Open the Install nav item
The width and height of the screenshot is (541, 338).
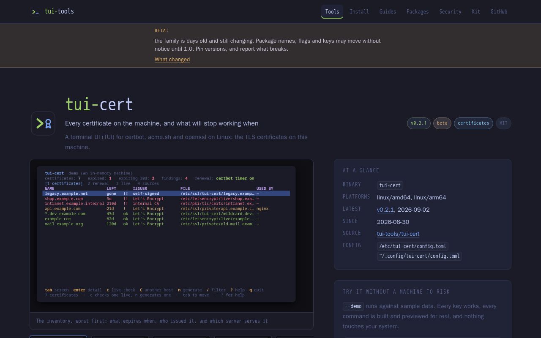tap(359, 12)
